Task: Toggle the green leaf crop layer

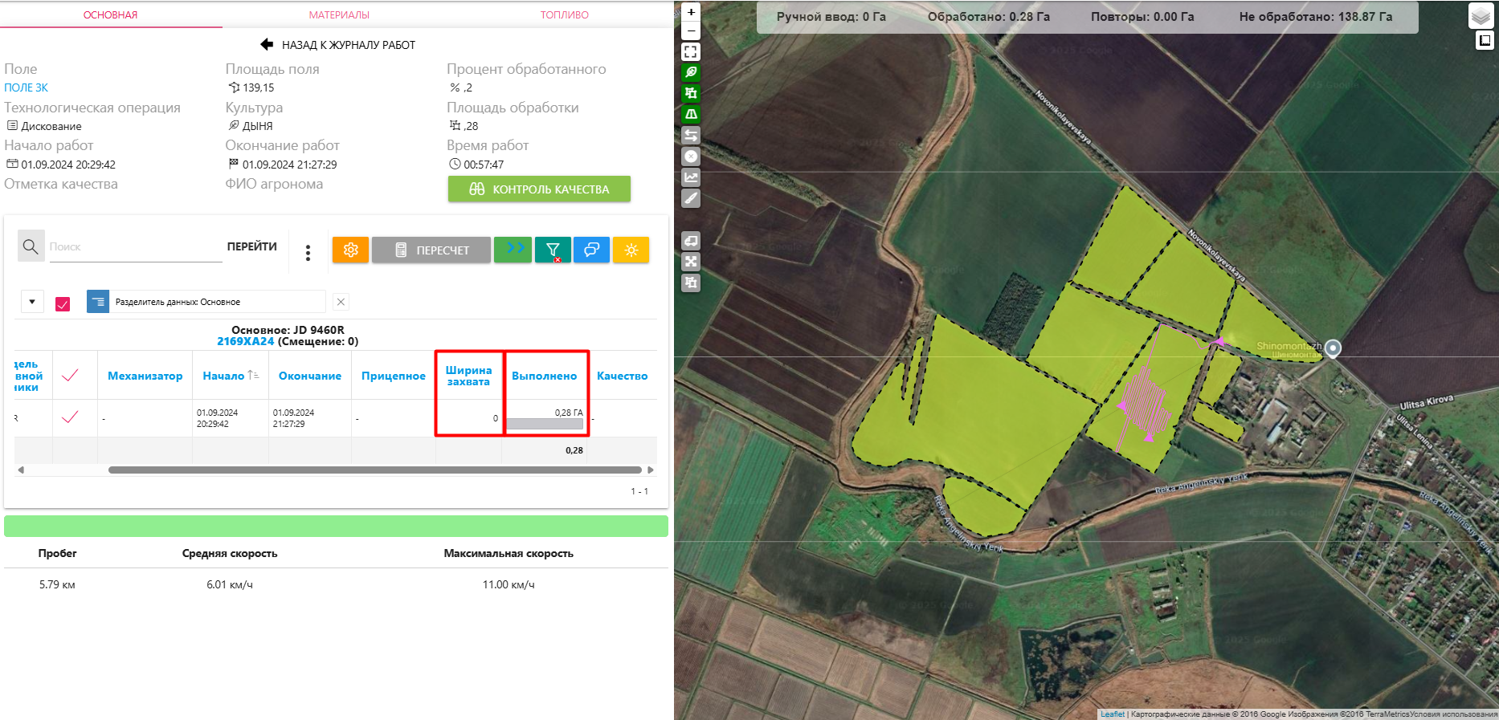Action: click(x=691, y=72)
